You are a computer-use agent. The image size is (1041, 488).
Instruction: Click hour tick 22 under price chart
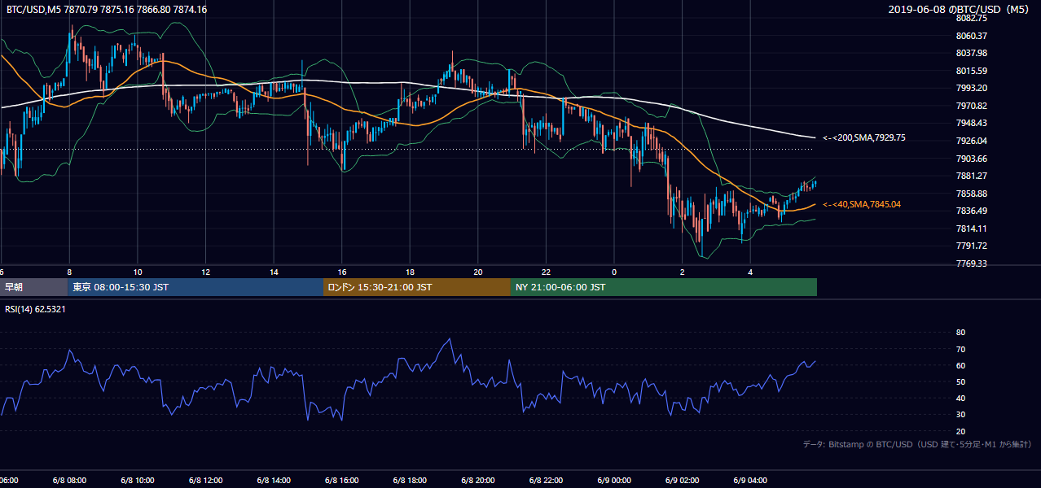coord(546,272)
